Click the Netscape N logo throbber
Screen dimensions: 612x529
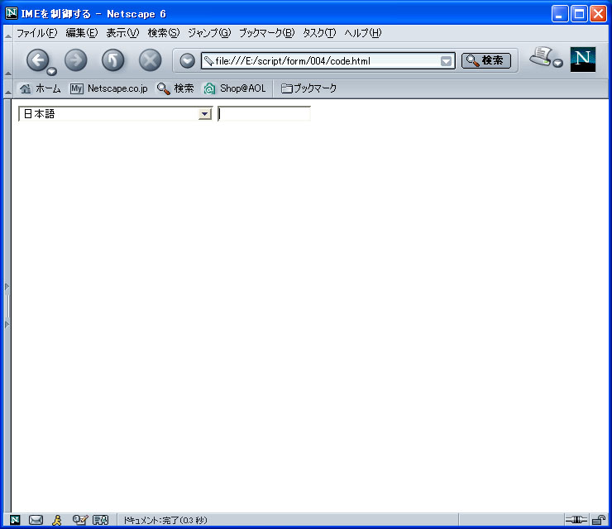click(583, 60)
